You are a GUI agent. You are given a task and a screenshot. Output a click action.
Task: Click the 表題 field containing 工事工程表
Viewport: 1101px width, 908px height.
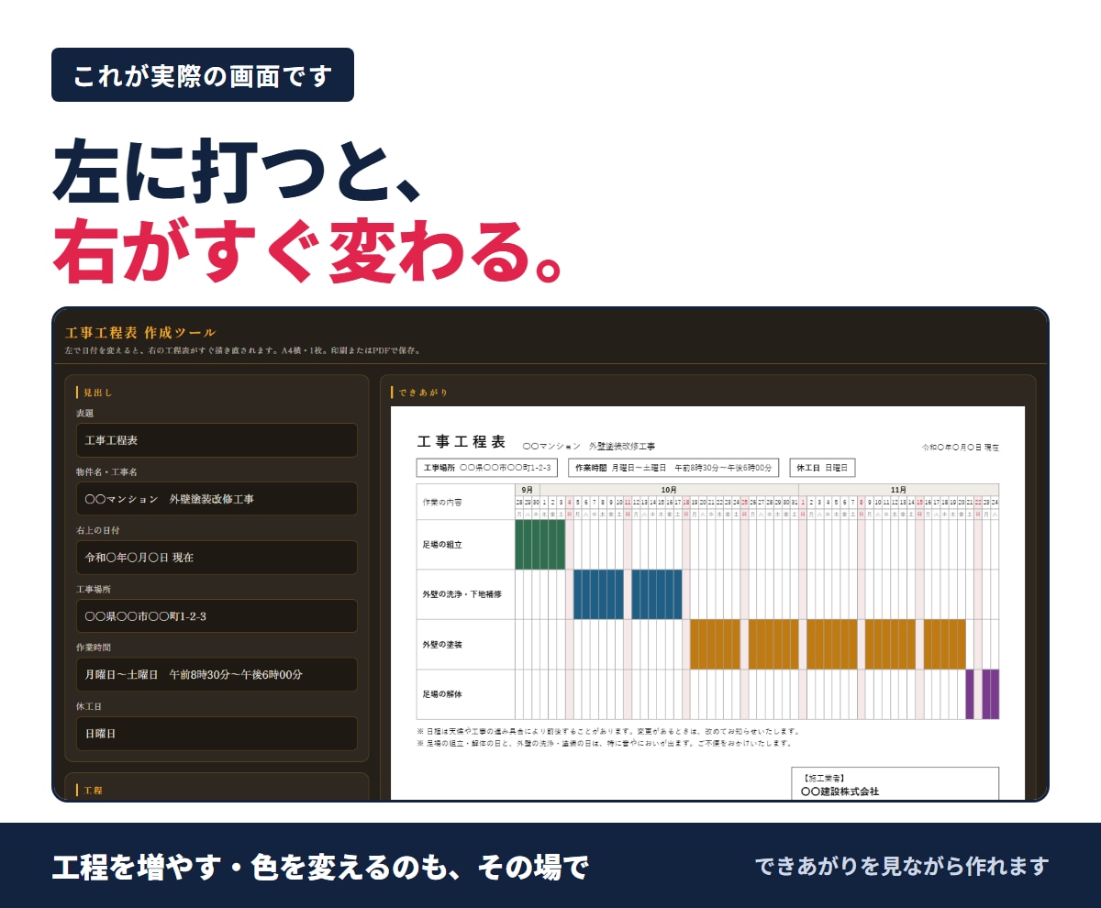click(x=217, y=440)
